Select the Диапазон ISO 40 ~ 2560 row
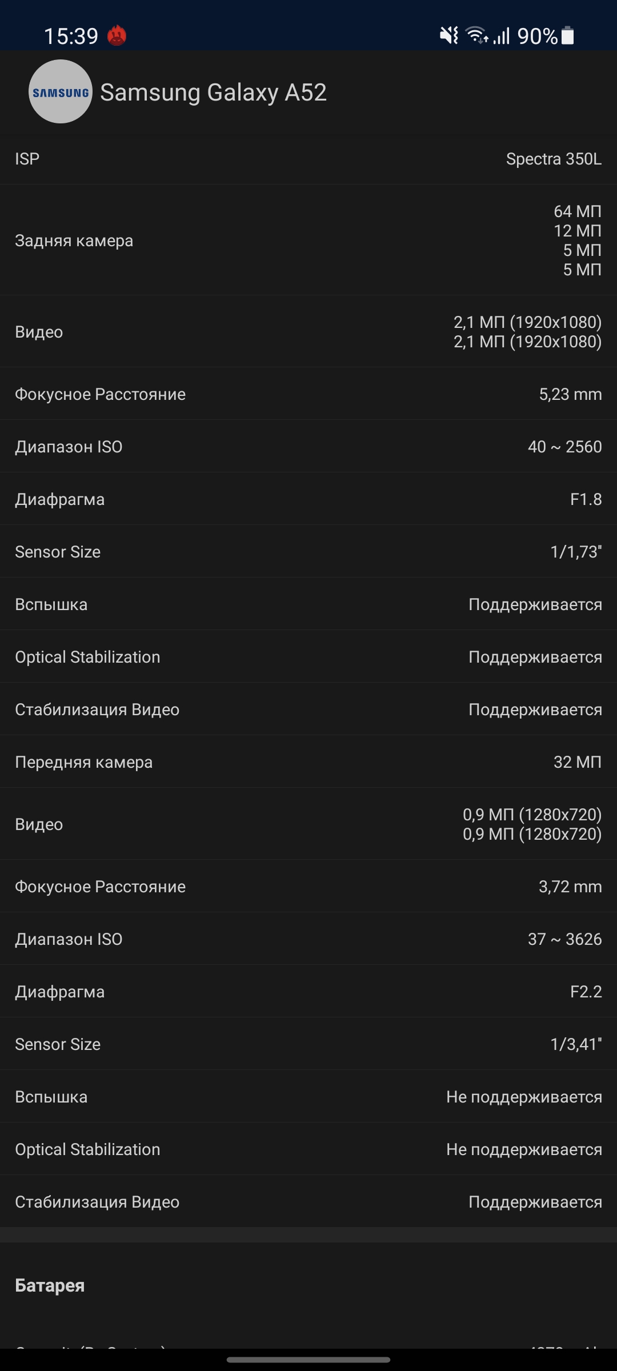617x1371 pixels. coord(308,447)
